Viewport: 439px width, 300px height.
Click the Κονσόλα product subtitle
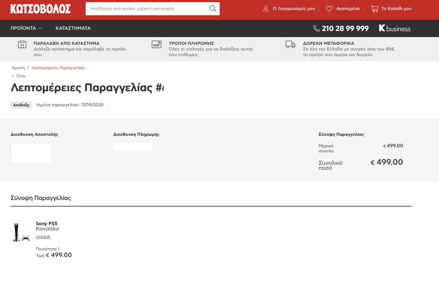pos(47,229)
